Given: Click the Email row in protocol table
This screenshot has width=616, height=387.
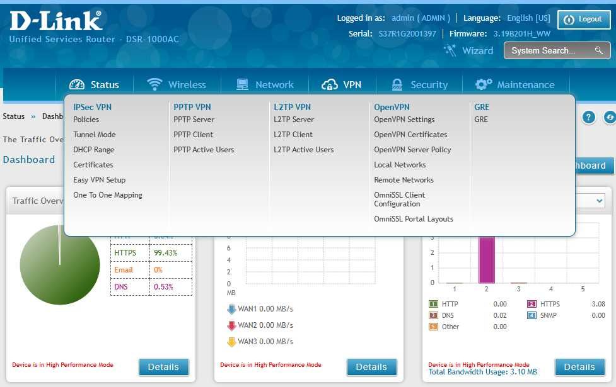Looking at the screenshot, I should (151, 270).
